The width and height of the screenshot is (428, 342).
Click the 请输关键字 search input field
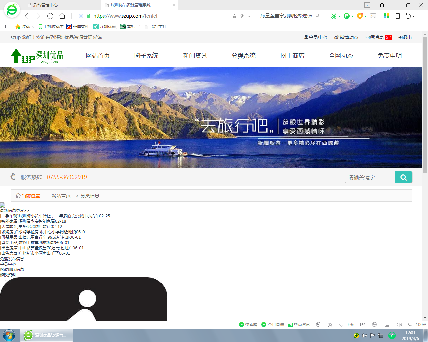[x=370, y=177]
